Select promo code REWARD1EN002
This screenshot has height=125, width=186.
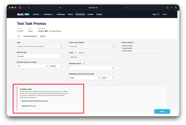tap(127, 51)
